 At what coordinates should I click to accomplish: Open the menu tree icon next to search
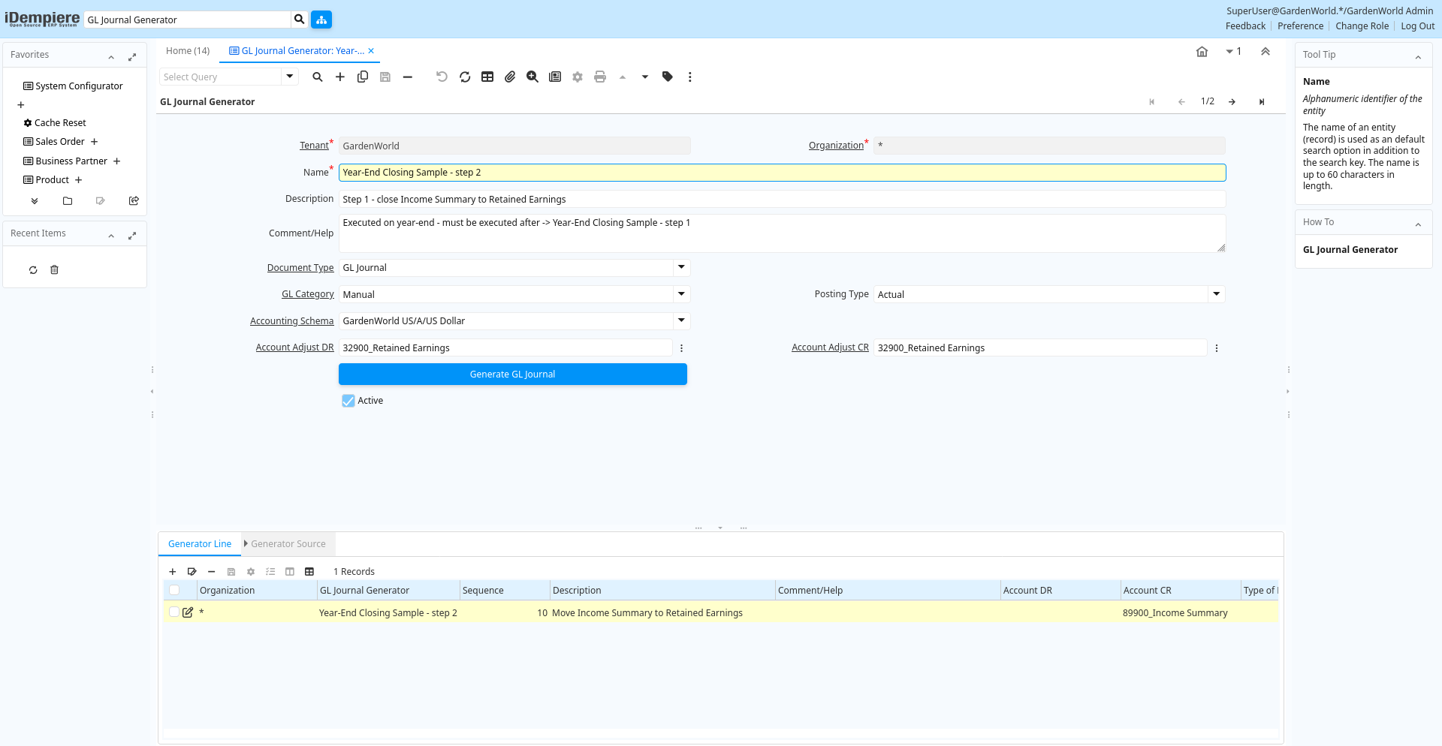(321, 20)
